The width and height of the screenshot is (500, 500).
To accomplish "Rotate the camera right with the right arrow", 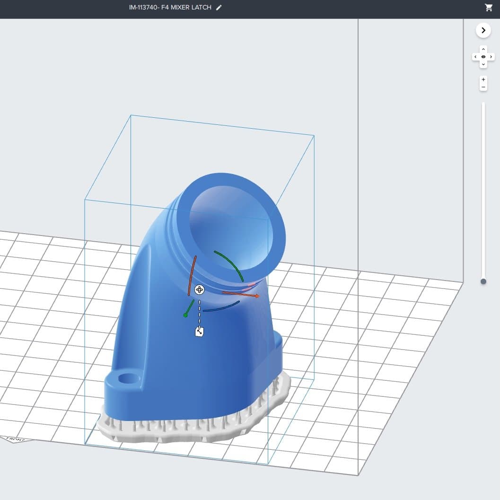I will pyautogui.click(x=491, y=57).
